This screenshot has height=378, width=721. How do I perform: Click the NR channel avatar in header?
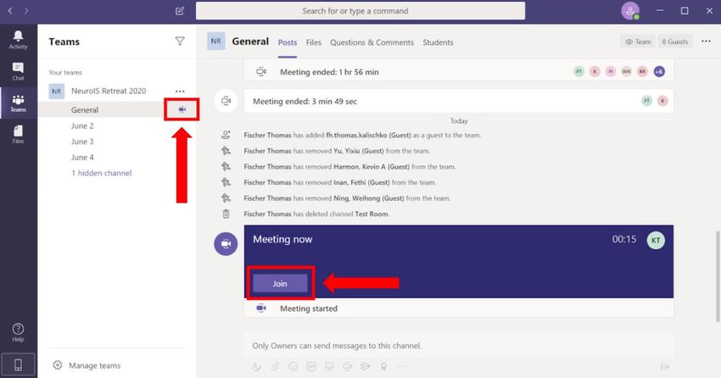point(215,42)
